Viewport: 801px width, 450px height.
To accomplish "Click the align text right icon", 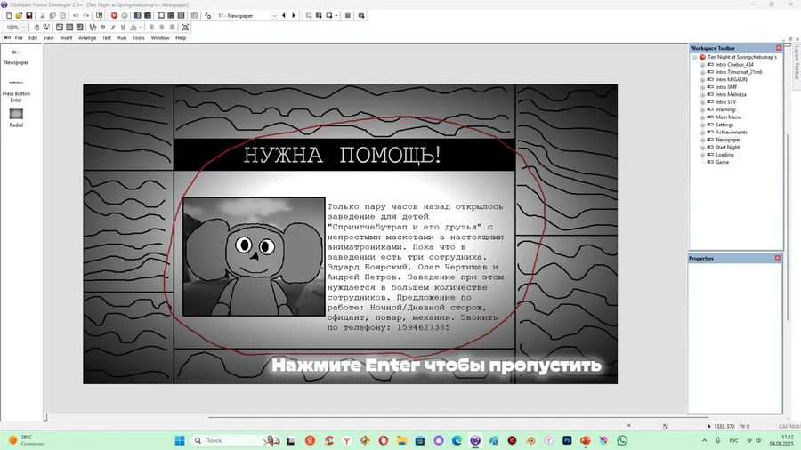I will [172, 27].
